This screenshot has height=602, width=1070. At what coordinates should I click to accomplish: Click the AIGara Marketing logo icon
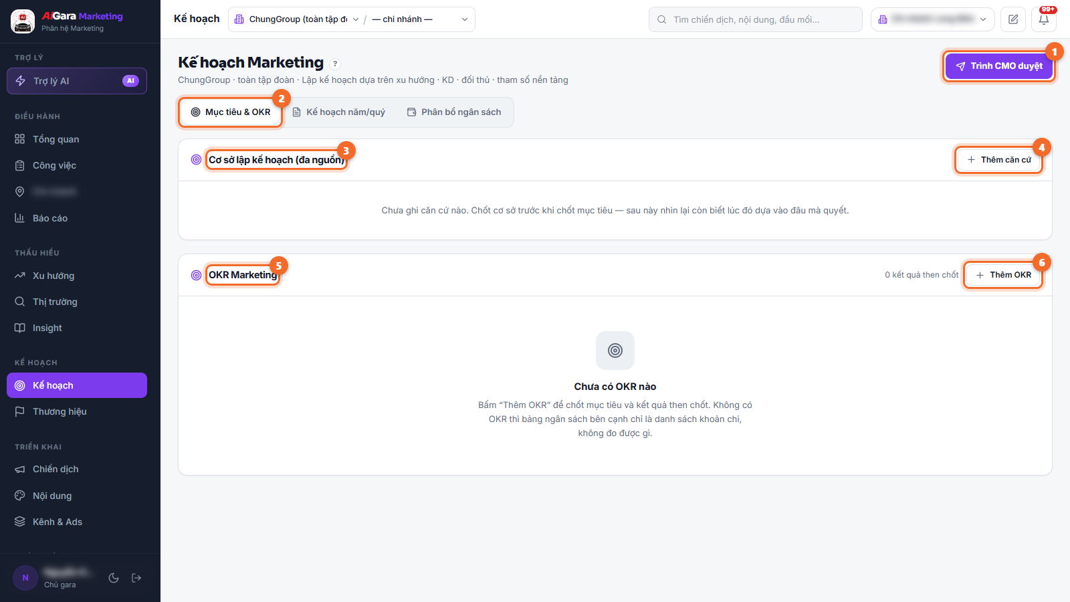(23, 21)
